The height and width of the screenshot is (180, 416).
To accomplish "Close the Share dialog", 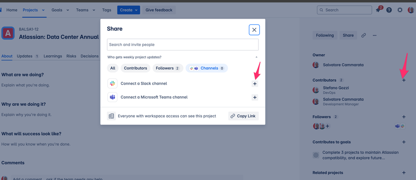I will coord(254,30).
